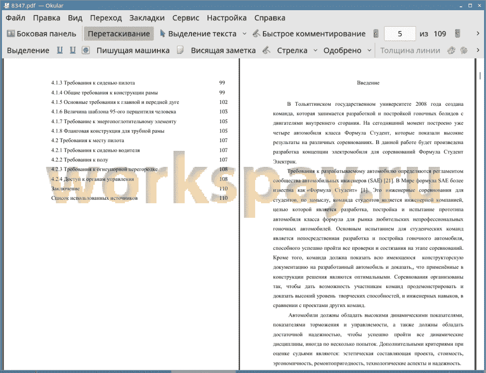This screenshot has width=486, height=373.
Task: Click the total page count 109
Action: pos(439,34)
